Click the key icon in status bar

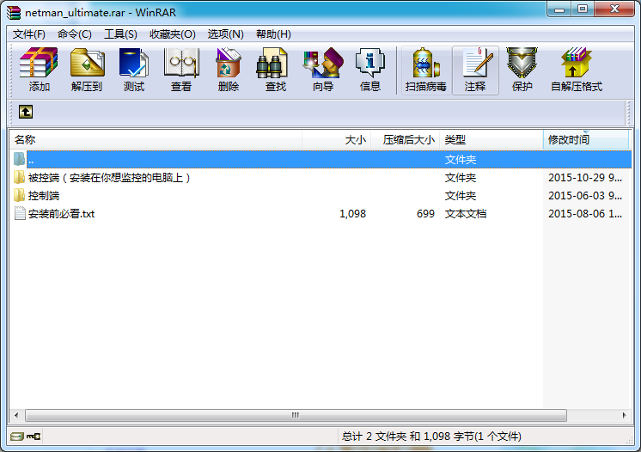pyautogui.click(x=34, y=437)
